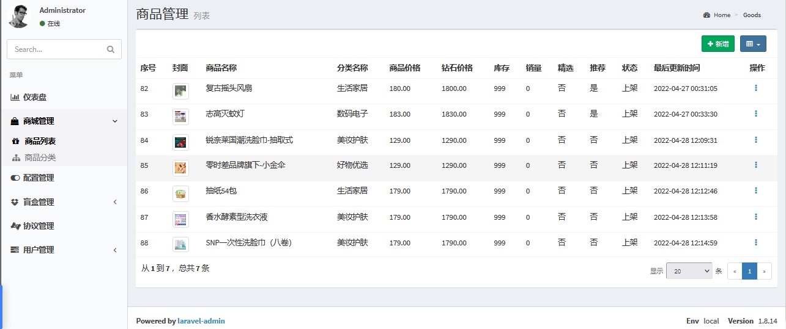Open the laravel-admin footer link
Viewport: 786px width, 329px height.
(x=201, y=321)
